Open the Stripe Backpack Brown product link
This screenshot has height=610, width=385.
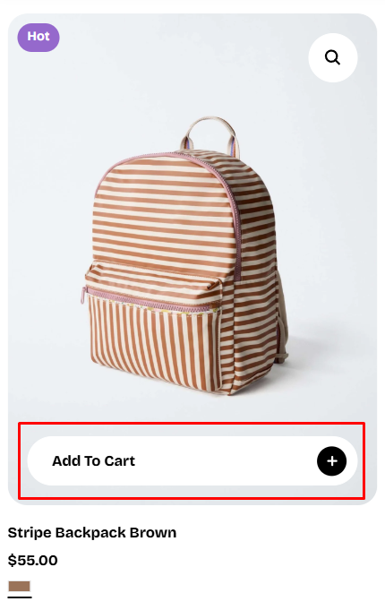tap(92, 533)
